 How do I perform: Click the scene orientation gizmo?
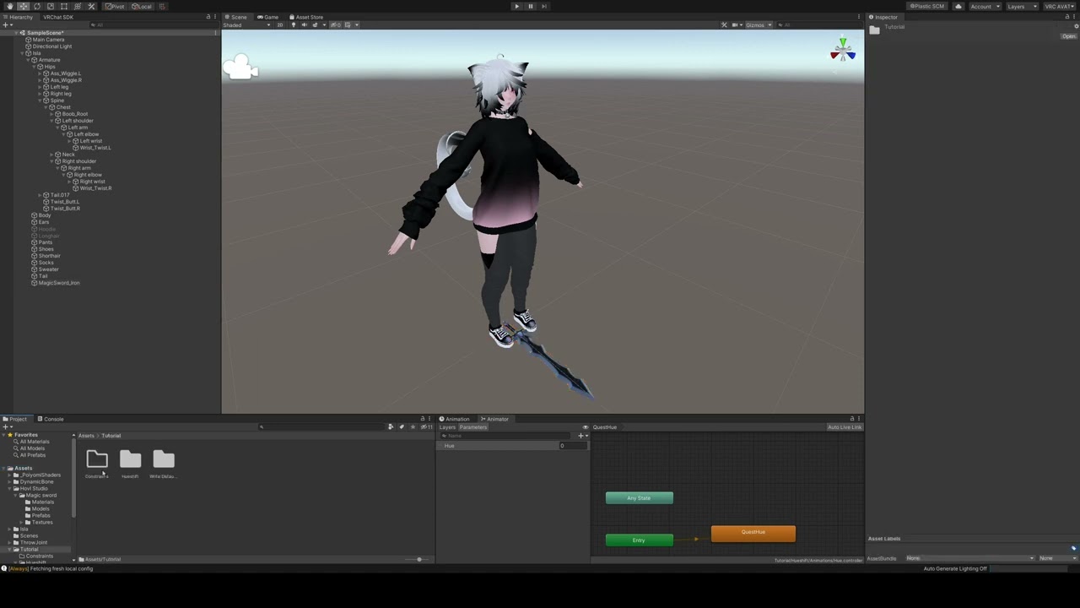pos(842,52)
